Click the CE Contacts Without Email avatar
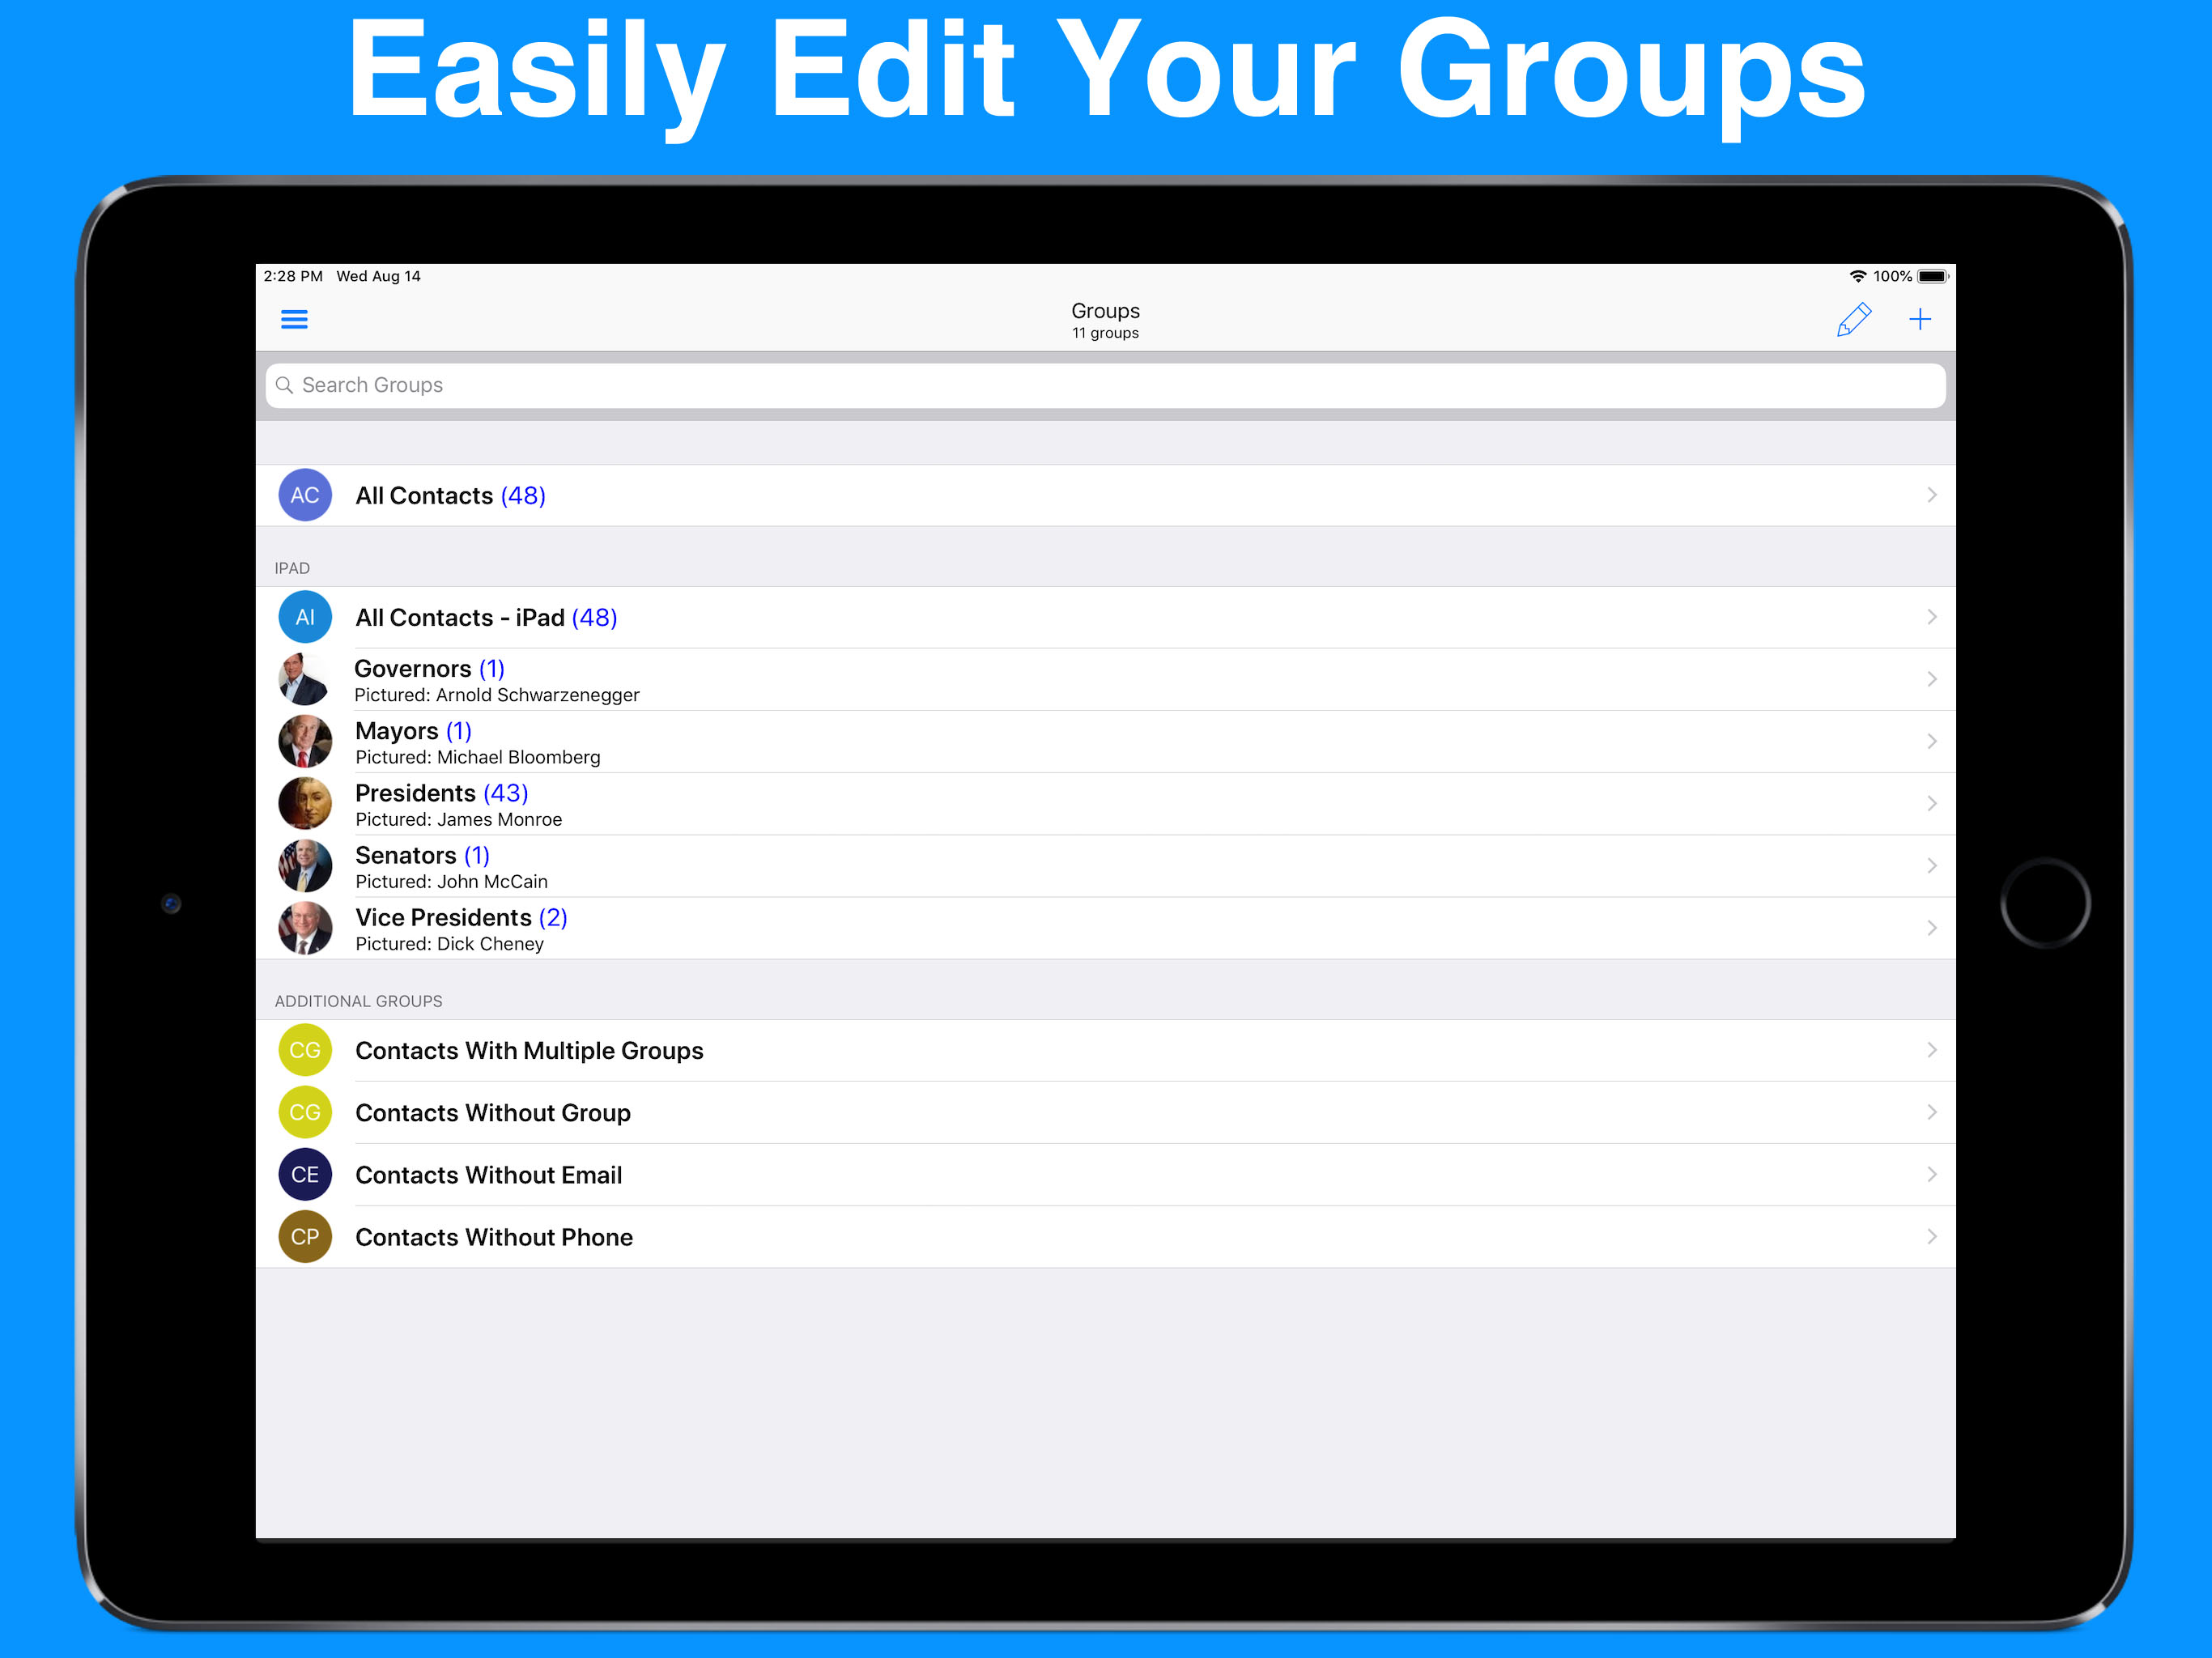Image resolution: width=2212 pixels, height=1658 pixels. [x=305, y=1174]
